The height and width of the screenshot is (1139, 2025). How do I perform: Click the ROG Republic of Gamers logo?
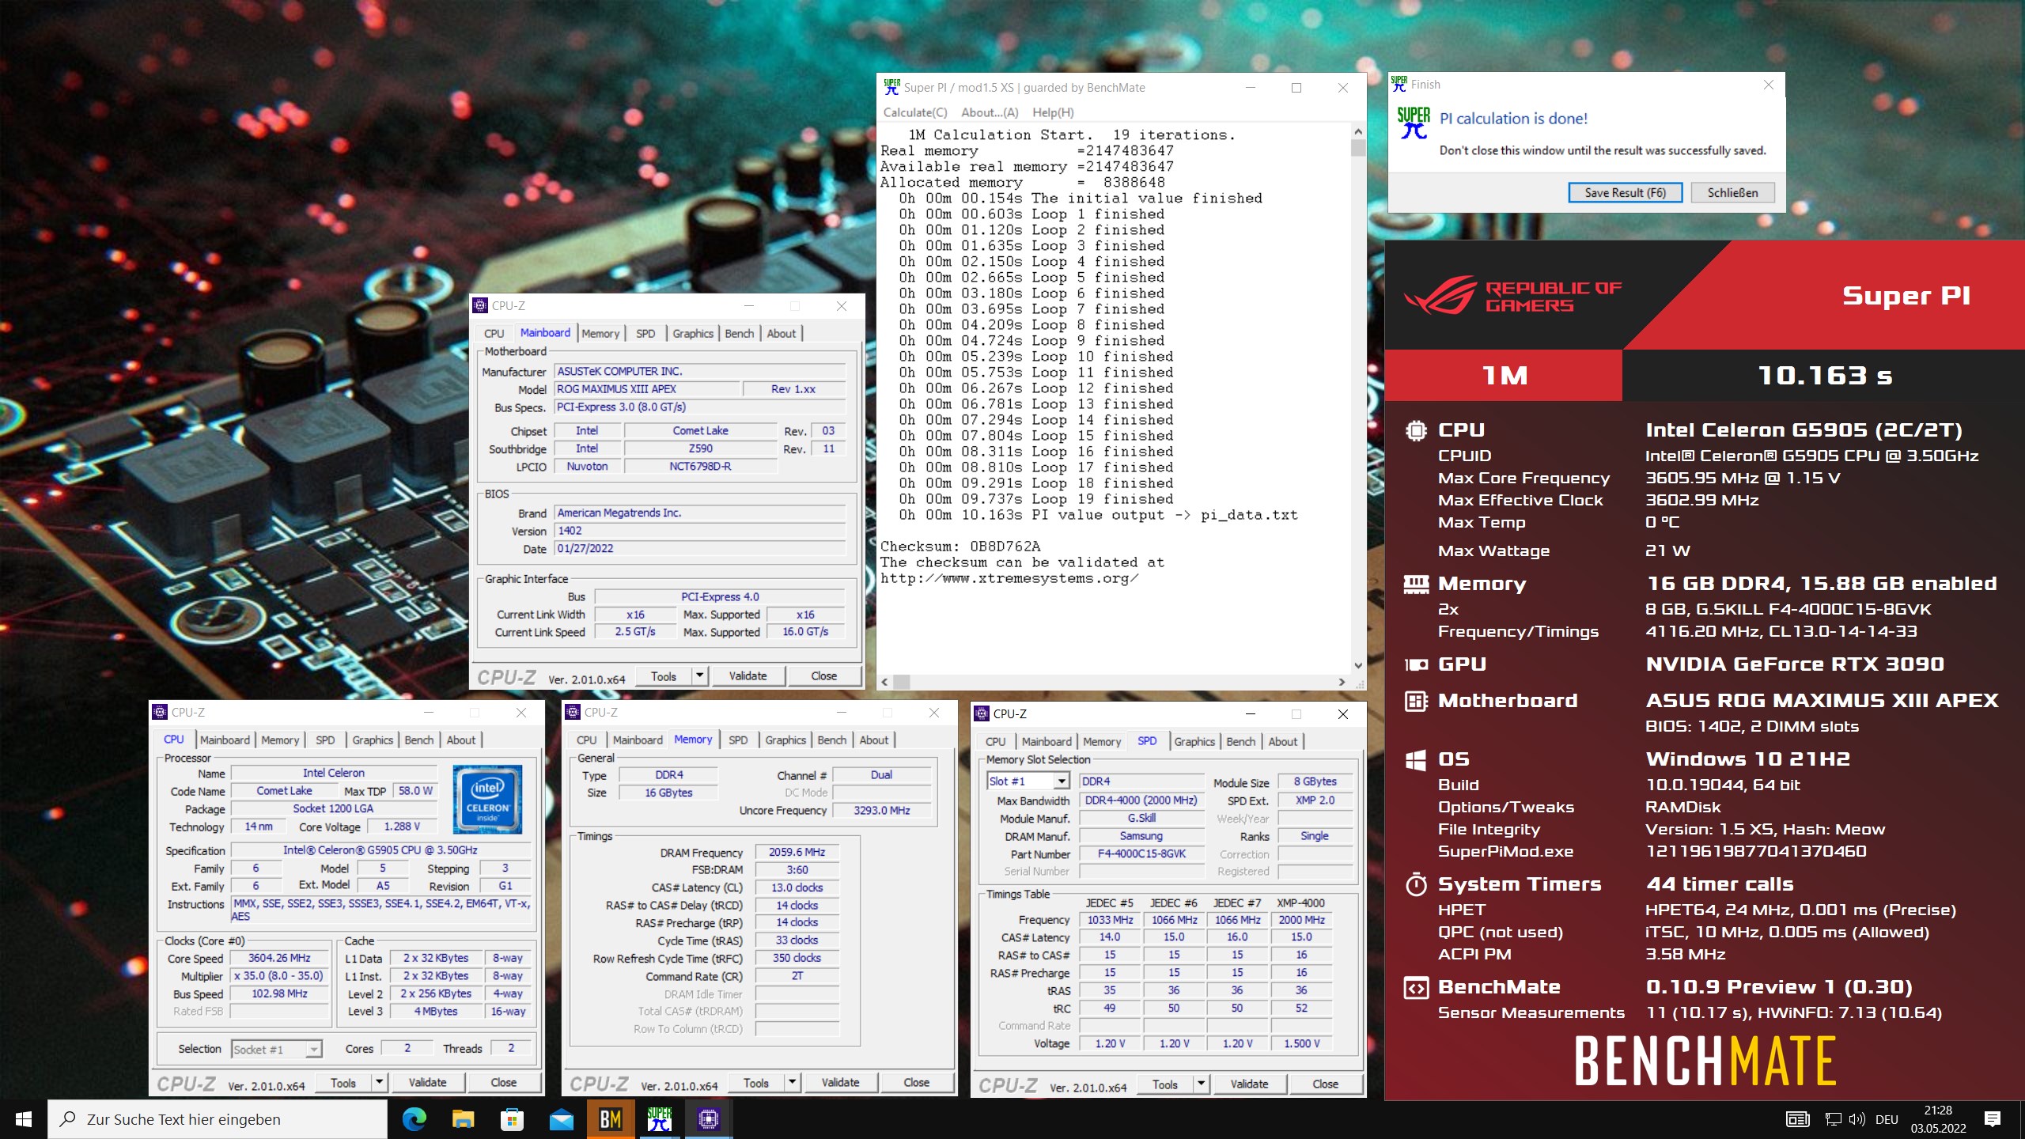coord(1512,297)
